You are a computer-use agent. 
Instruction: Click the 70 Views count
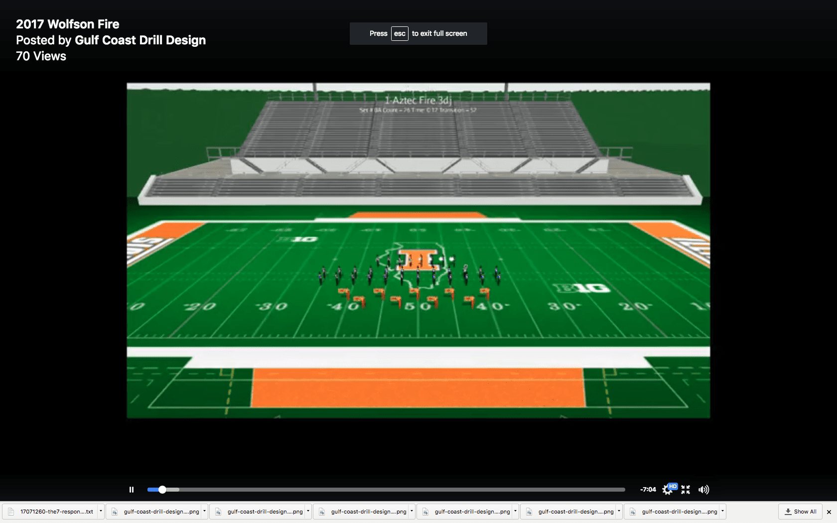[x=41, y=56]
